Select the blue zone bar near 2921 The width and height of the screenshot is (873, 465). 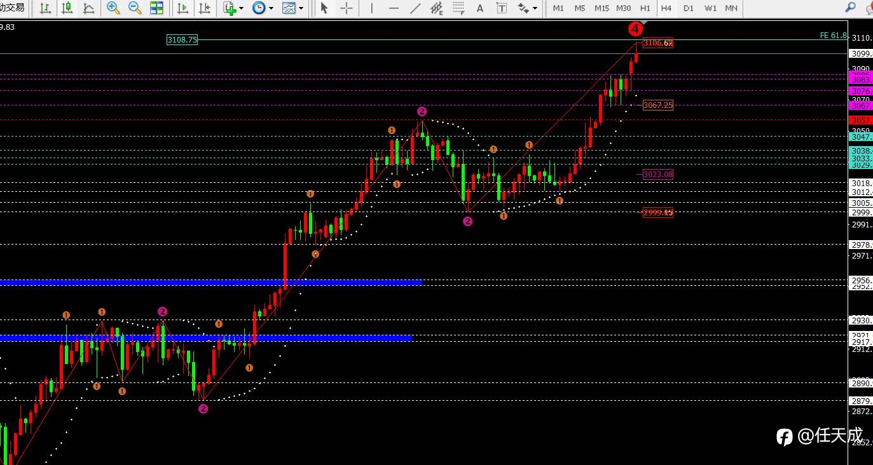pyautogui.click(x=205, y=338)
